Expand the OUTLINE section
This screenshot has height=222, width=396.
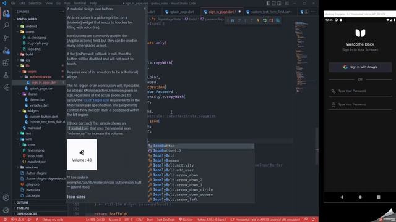(22, 202)
